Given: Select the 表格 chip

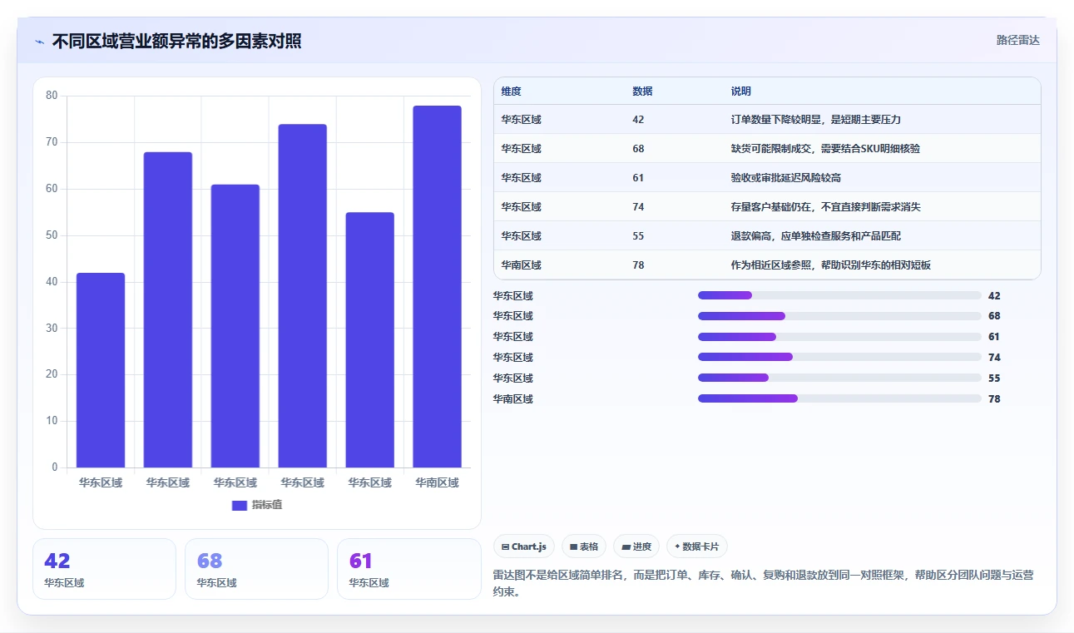Looking at the screenshot, I should point(584,546).
